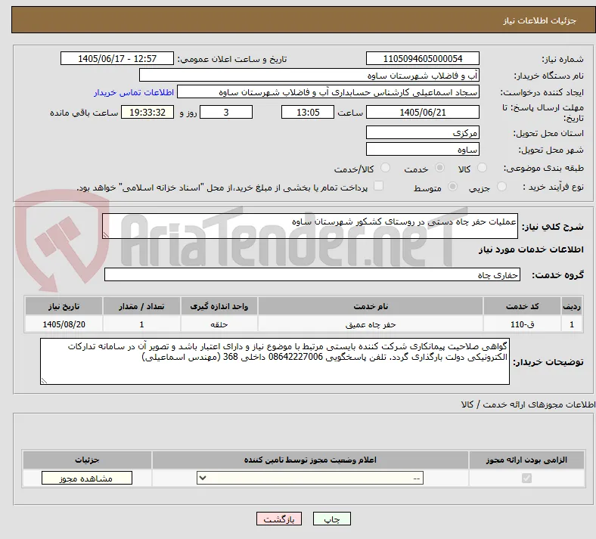596x539 pixels.
Task: Click the service name cell حفر چاه عمیق
Action: pos(371,324)
